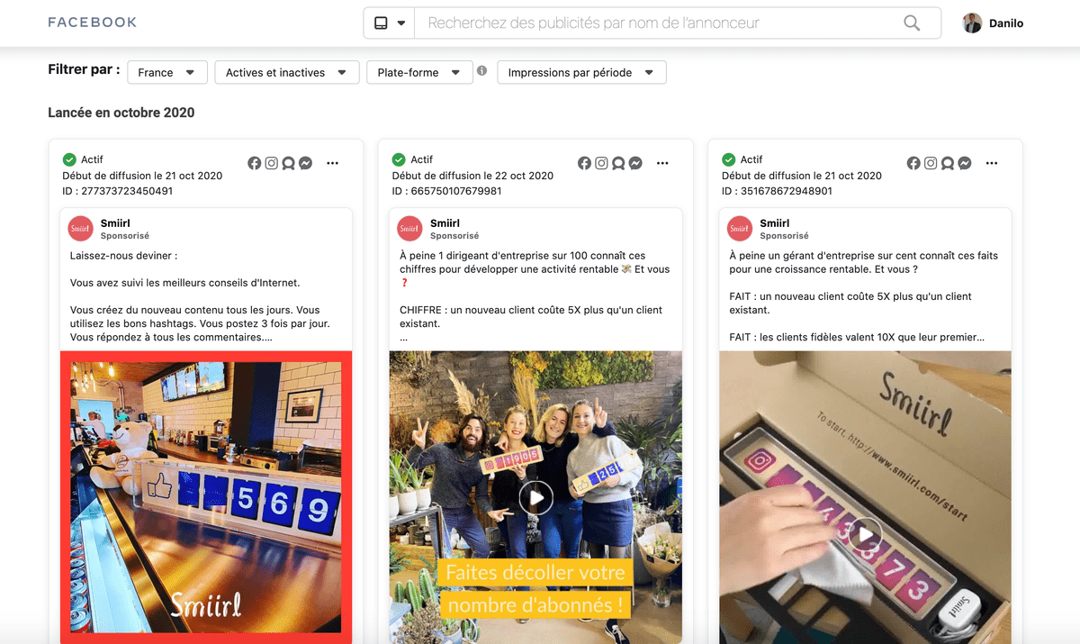Open the Actives et inactives dropdown
This screenshot has height=644, width=1080.
(x=287, y=72)
